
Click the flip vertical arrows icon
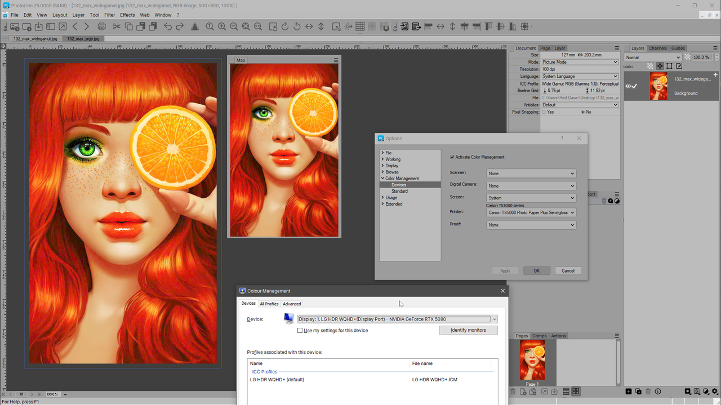click(321, 26)
